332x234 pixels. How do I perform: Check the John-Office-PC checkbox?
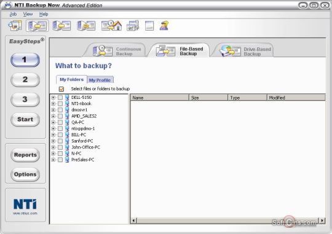point(60,147)
